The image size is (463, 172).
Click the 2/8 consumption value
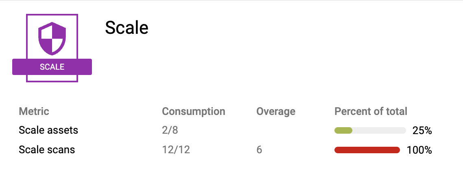[170, 130]
